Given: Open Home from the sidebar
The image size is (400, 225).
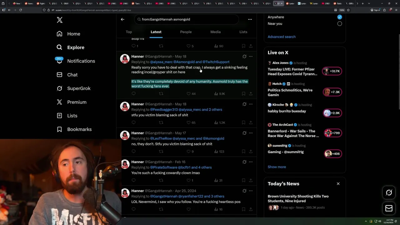Looking at the screenshot, I should [x=68, y=34].
